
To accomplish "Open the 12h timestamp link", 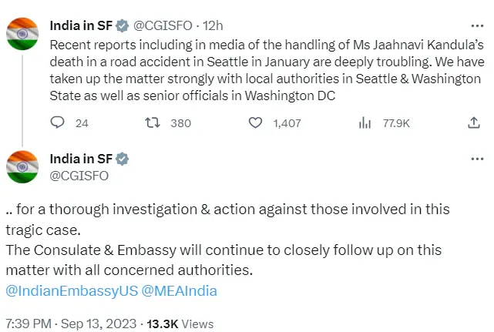I will [x=213, y=26].
